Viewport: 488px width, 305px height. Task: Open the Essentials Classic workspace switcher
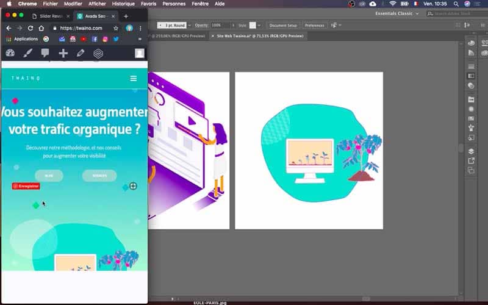(396, 13)
